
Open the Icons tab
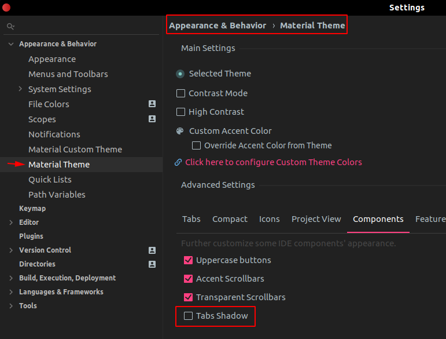(270, 219)
